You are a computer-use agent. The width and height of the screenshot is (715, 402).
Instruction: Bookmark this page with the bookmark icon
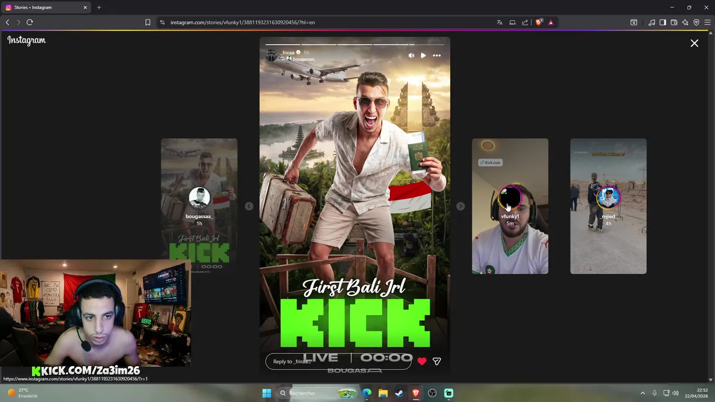pyautogui.click(x=147, y=22)
